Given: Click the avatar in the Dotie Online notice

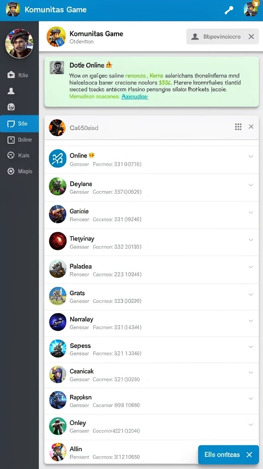Looking at the screenshot, I should click(x=57, y=67).
